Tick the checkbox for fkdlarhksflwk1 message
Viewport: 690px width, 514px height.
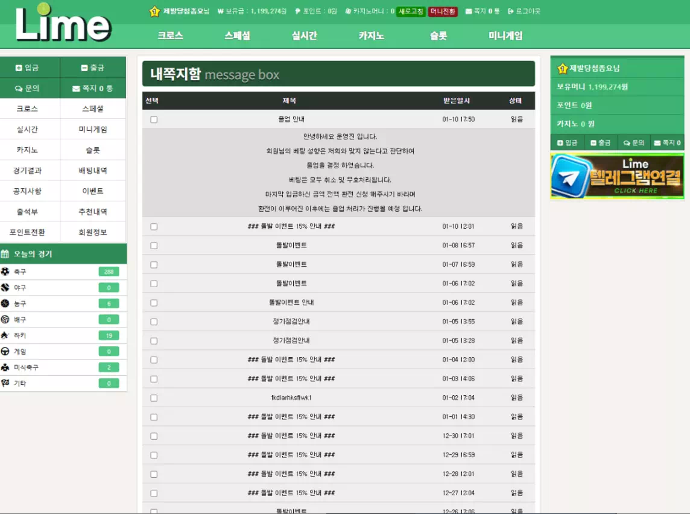154,398
